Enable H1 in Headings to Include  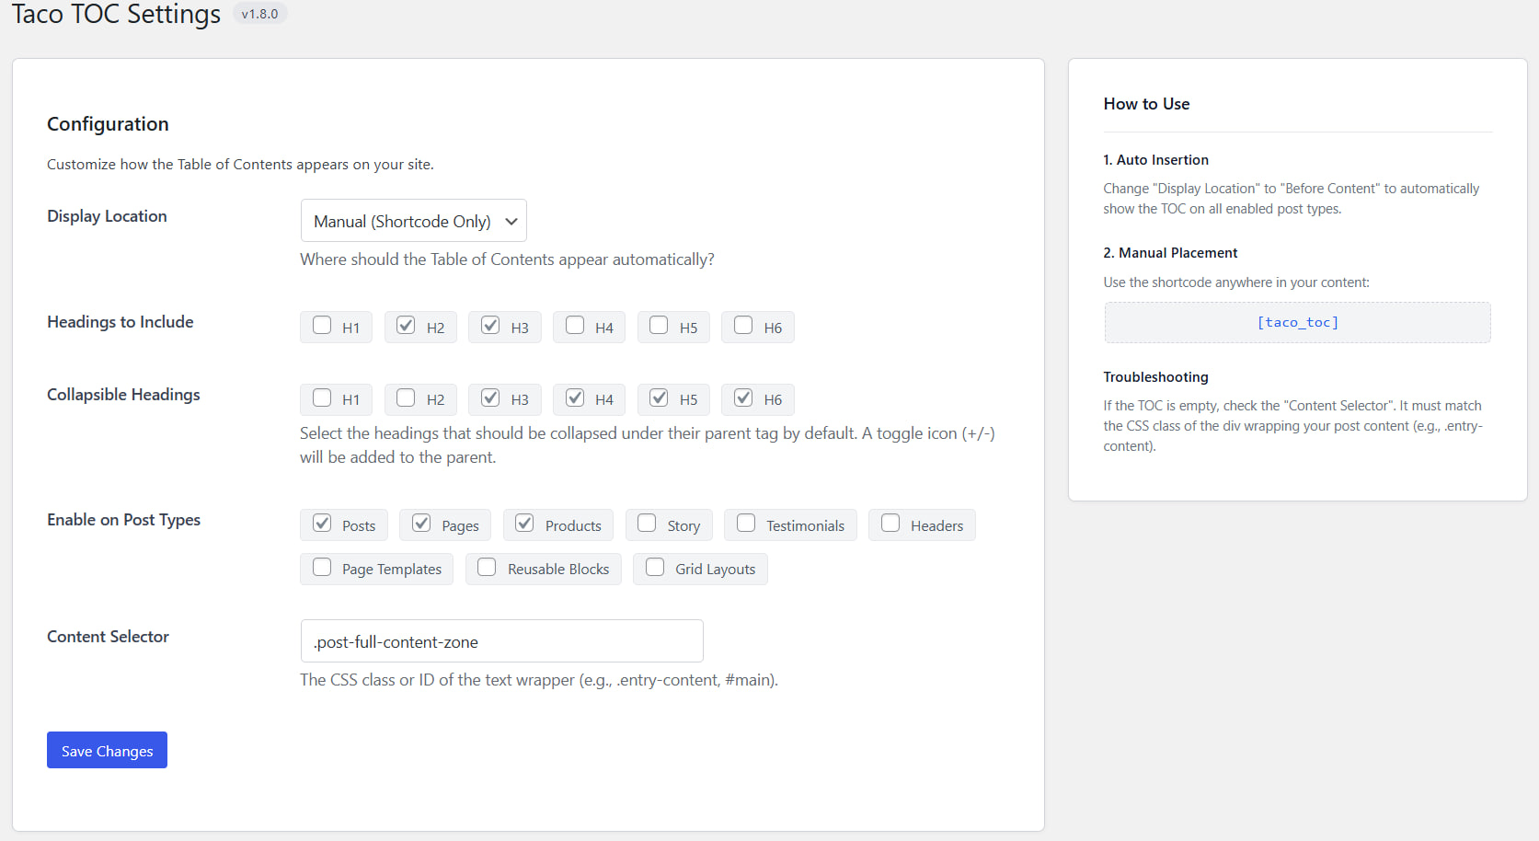coord(322,326)
